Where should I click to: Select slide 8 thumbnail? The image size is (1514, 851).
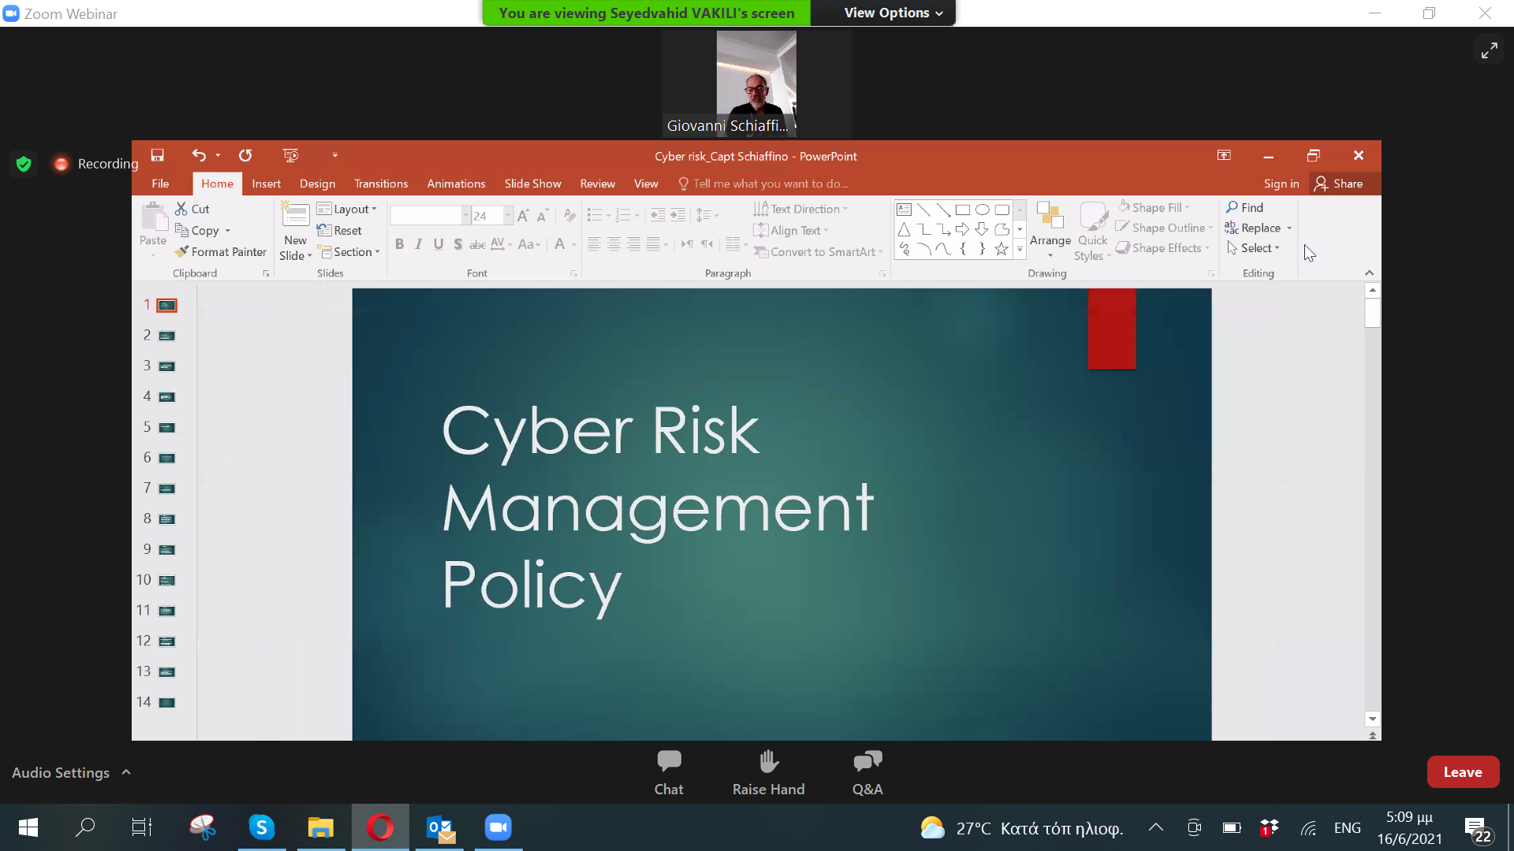[x=166, y=519]
